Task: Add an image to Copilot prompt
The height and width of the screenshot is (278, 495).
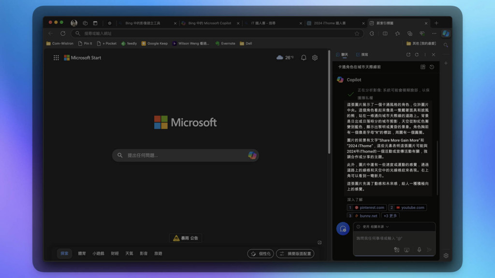Action: [x=397, y=250]
